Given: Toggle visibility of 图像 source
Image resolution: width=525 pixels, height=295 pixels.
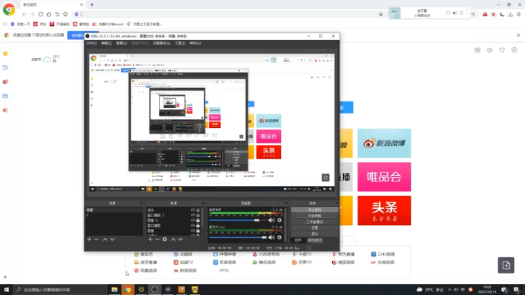Looking at the screenshot, I should coord(193,231).
